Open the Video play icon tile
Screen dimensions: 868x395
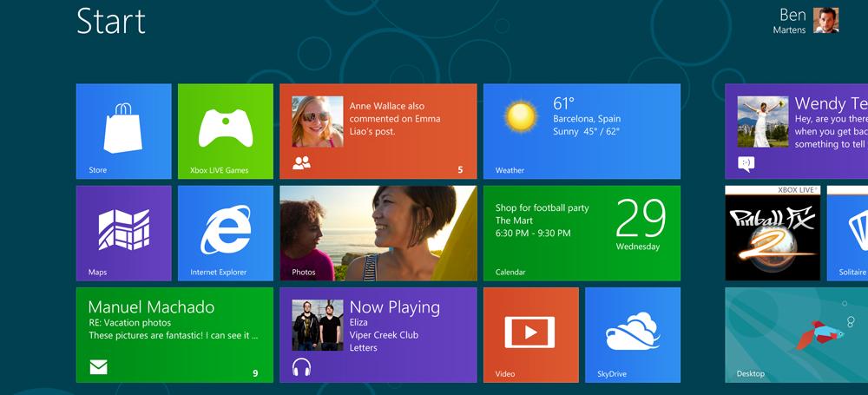pos(531,334)
